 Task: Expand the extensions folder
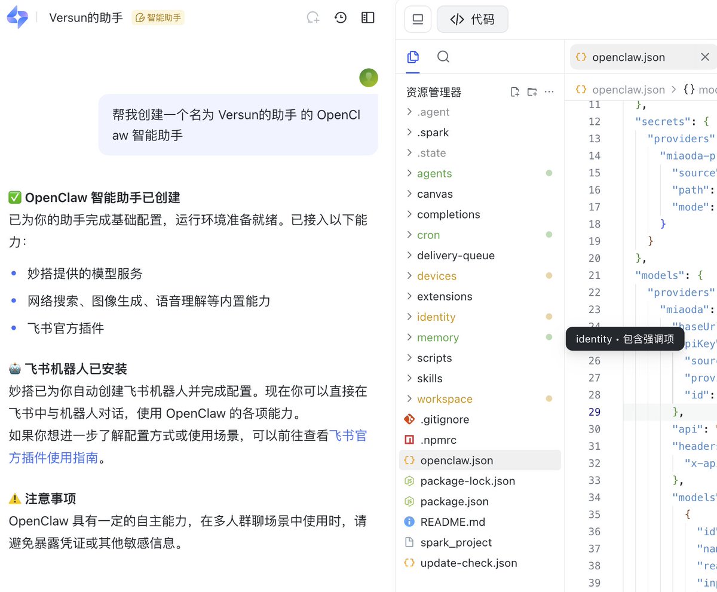480,297
